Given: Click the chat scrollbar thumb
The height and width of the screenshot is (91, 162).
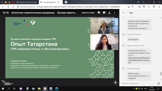Looking at the screenshot, I should point(161,74).
